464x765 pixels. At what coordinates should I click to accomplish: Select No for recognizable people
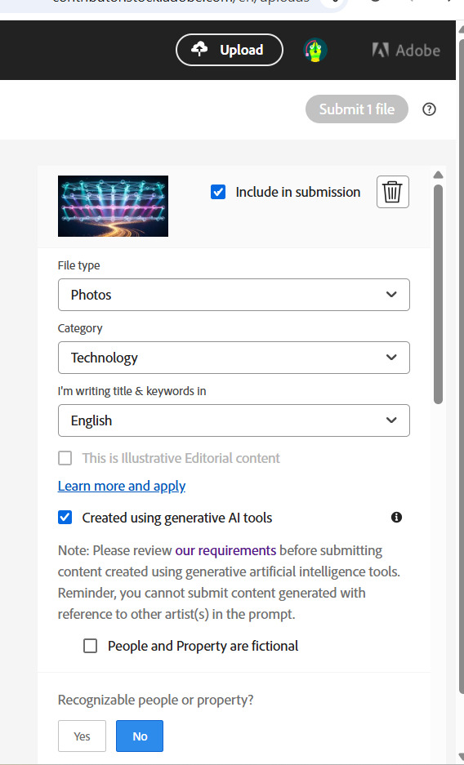coord(140,736)
